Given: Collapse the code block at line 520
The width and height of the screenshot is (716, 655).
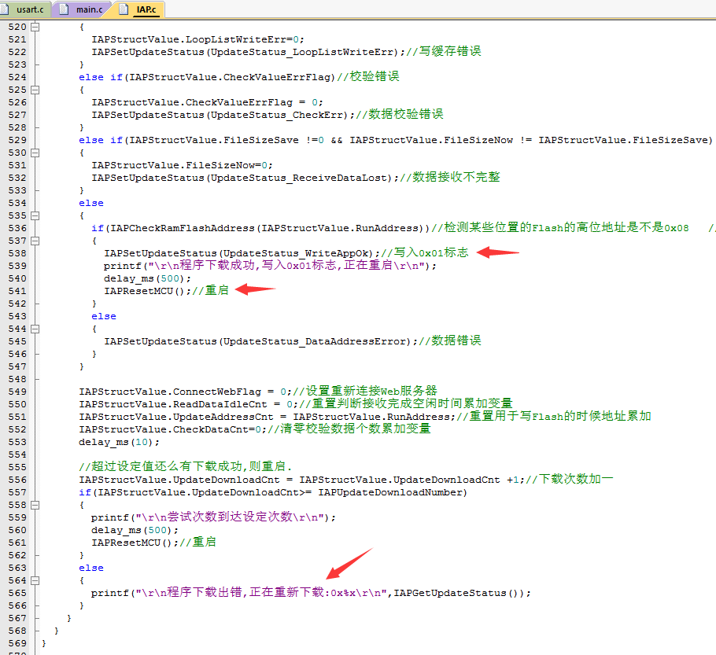Looking at the screenshot, I should tap(35, 27).
